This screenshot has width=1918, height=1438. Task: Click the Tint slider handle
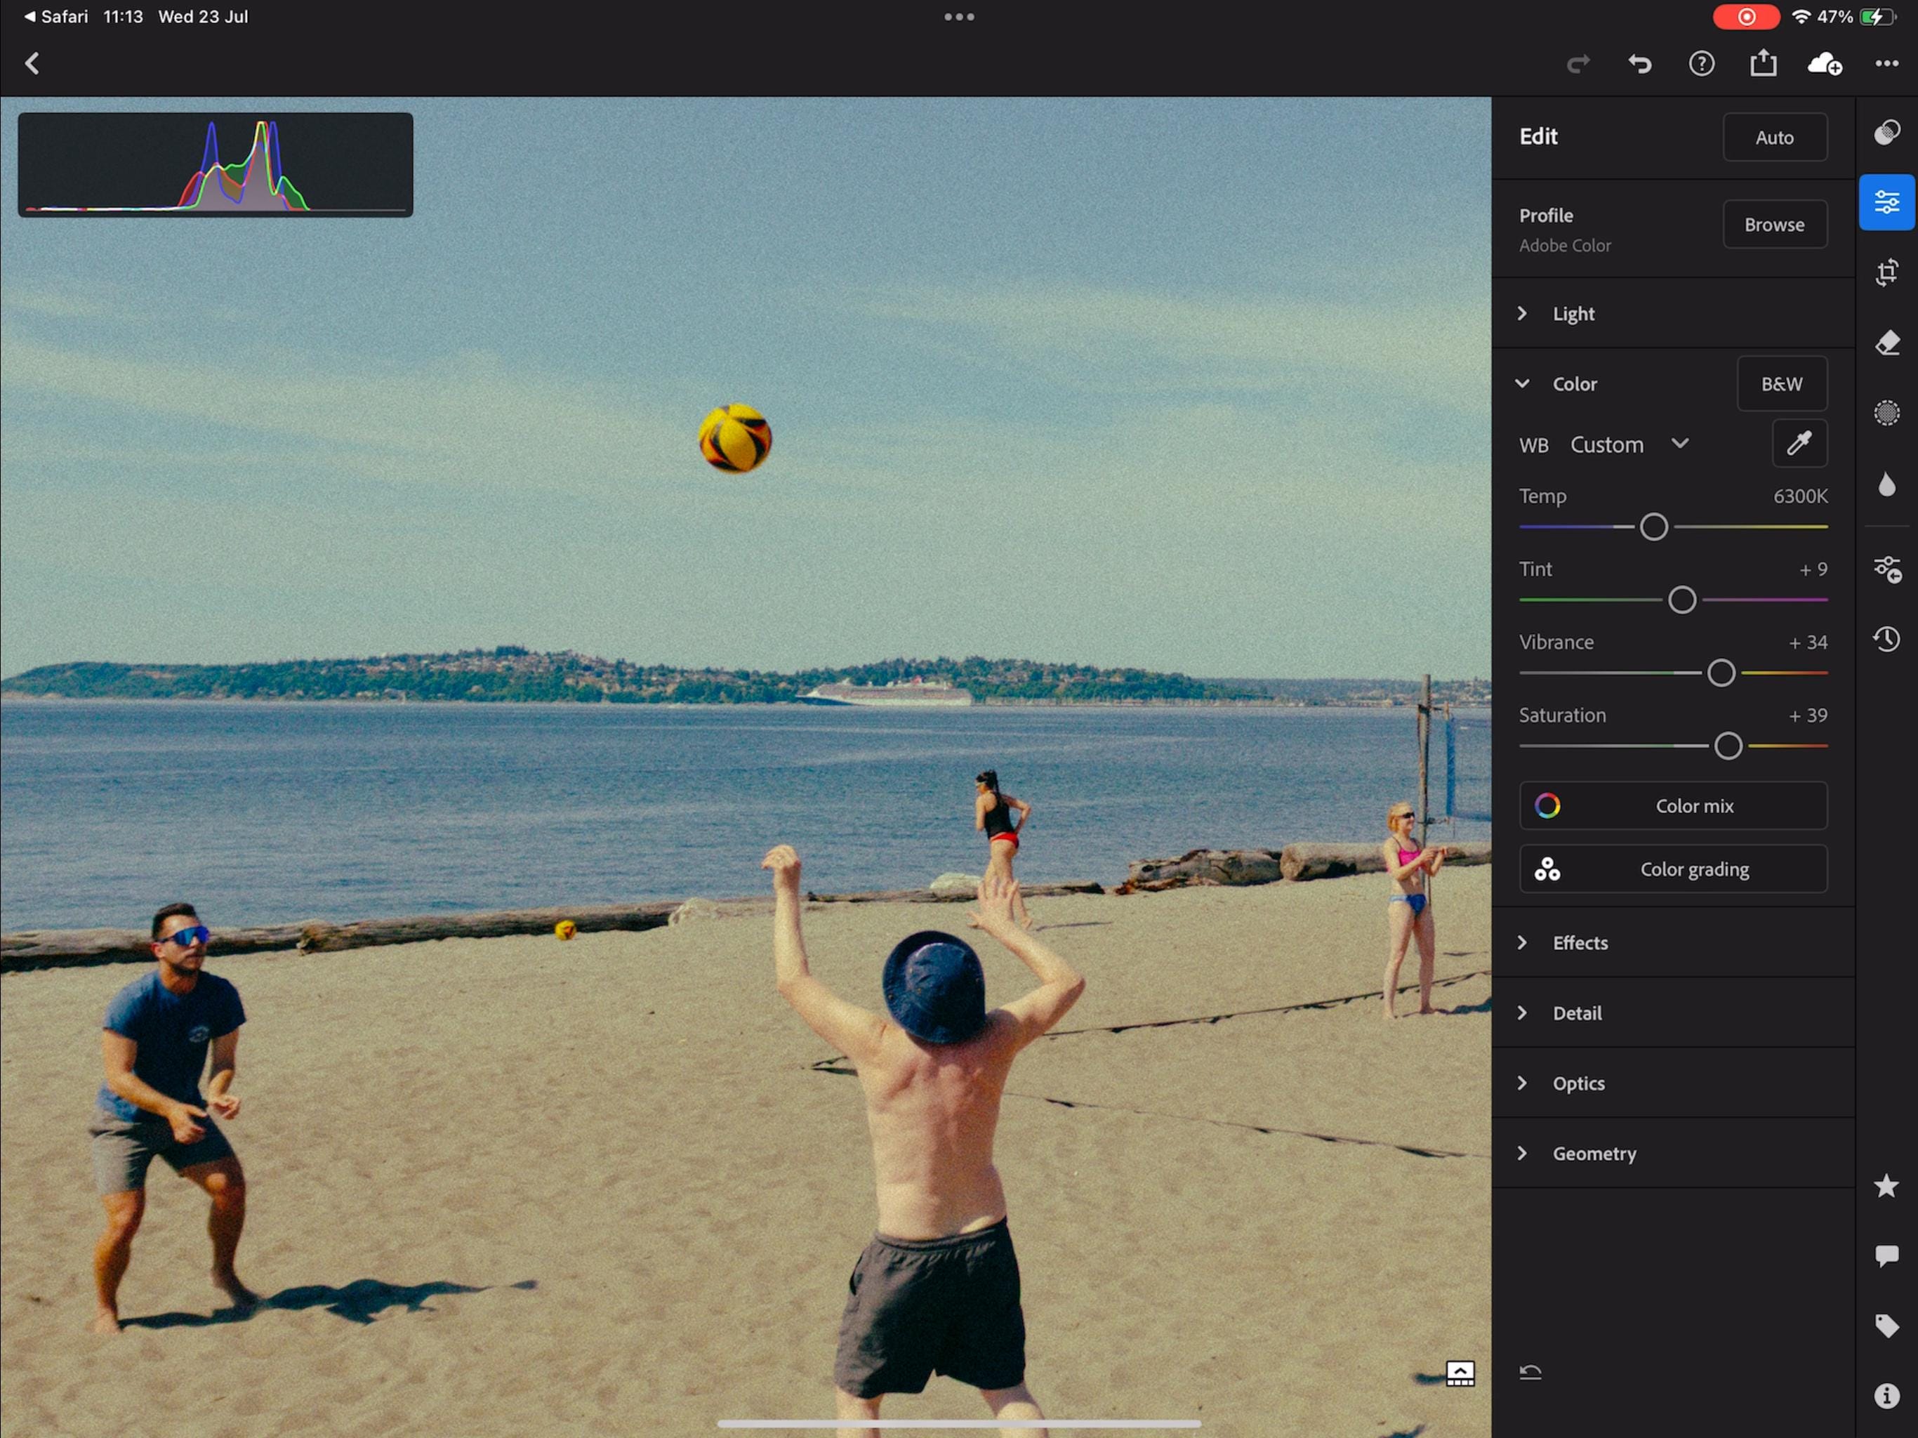tap(1682, 600)
